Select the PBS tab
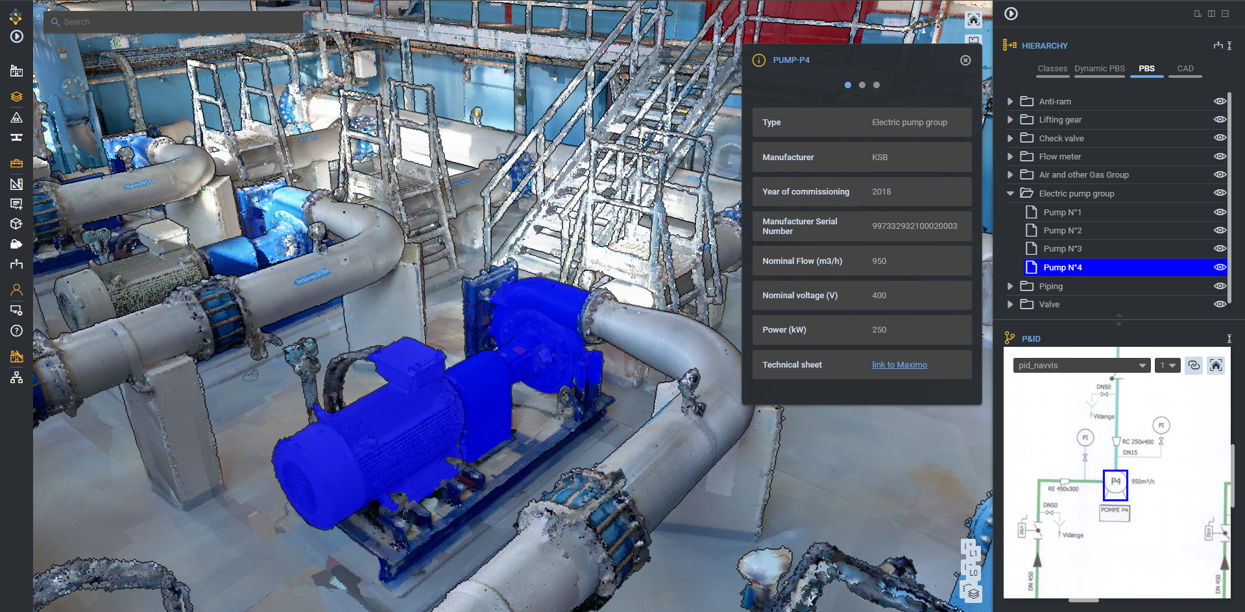 coord(1146,69)
